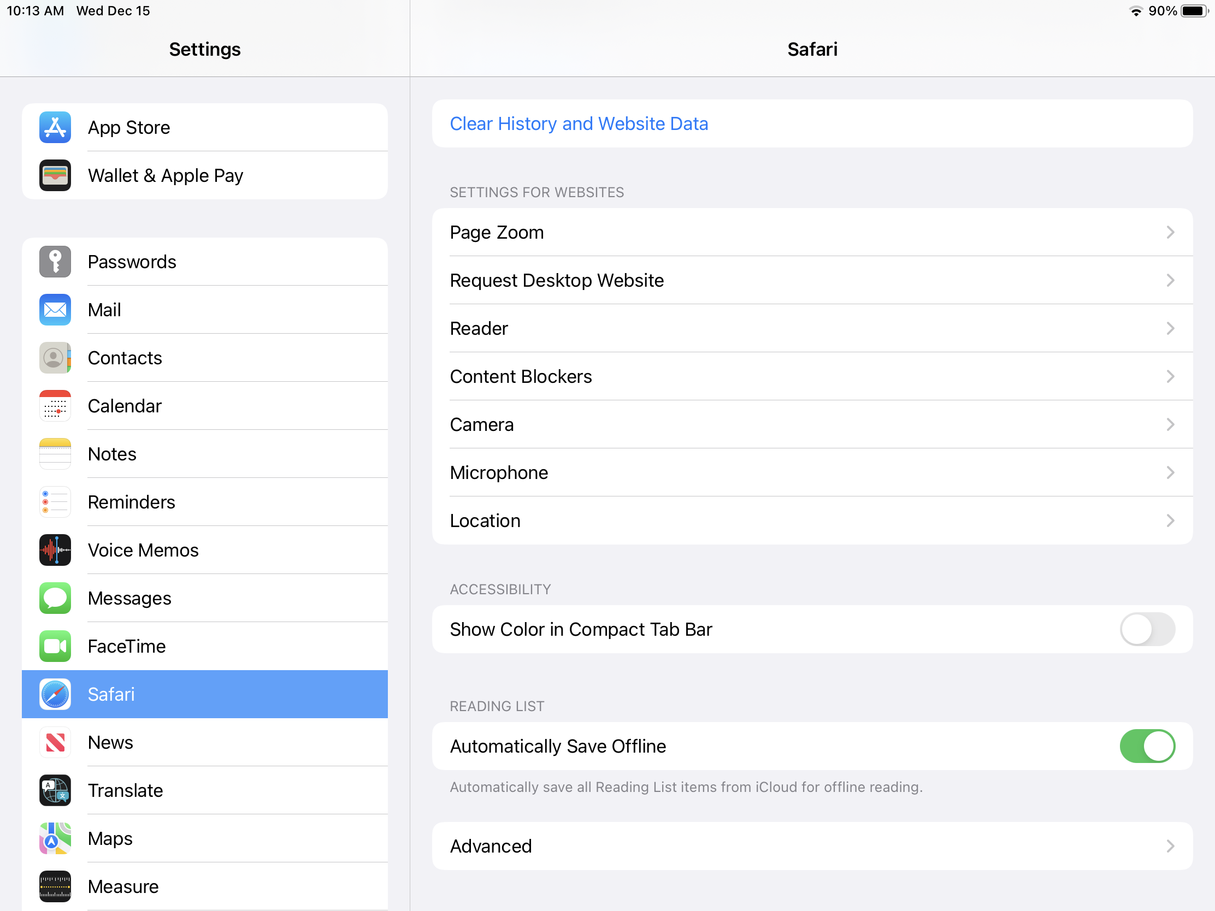This screenshot has height=911, width=1215.
Task: Select the Mail envelope icon
Action: [x=55, y=310]
